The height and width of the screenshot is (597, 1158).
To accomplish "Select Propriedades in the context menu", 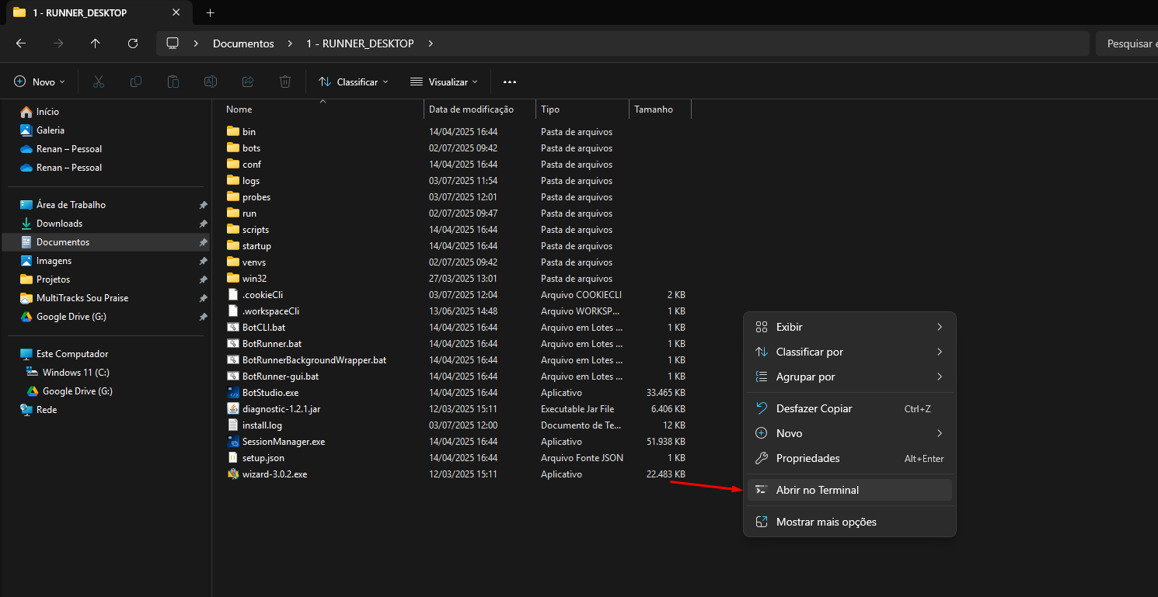I will [849, 458].
